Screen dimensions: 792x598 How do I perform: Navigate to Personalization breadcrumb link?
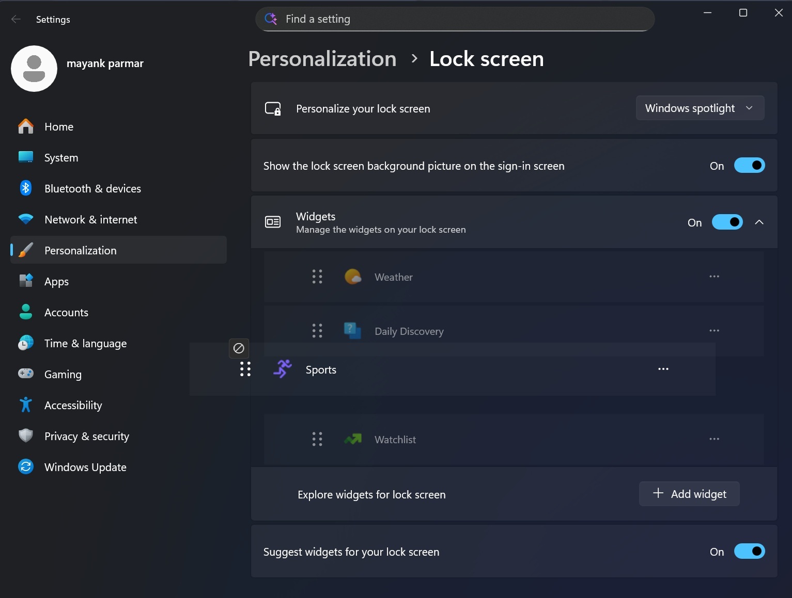click(x=322, y=59)
